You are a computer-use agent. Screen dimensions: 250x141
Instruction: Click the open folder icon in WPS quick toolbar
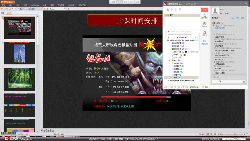[x=2, y=9]
